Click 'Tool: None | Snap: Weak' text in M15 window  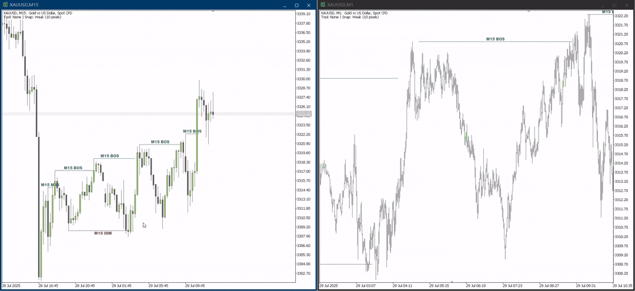32,17
